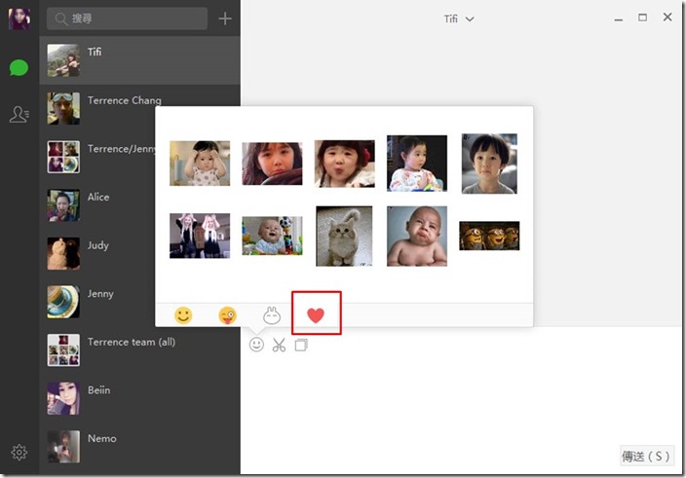Pick the minions sticker
This screenshot has width=686, height=478.
click(x=489, y=236)
